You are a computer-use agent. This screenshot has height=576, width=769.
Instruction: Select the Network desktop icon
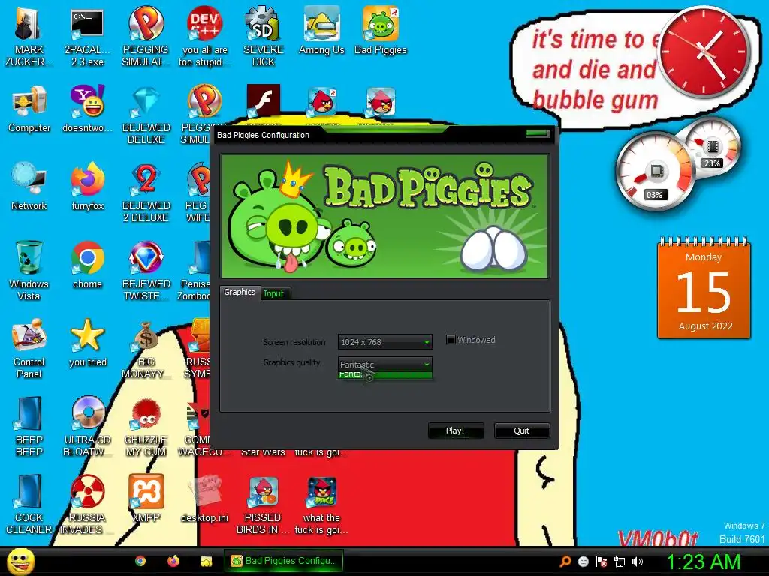coord(29,187)
